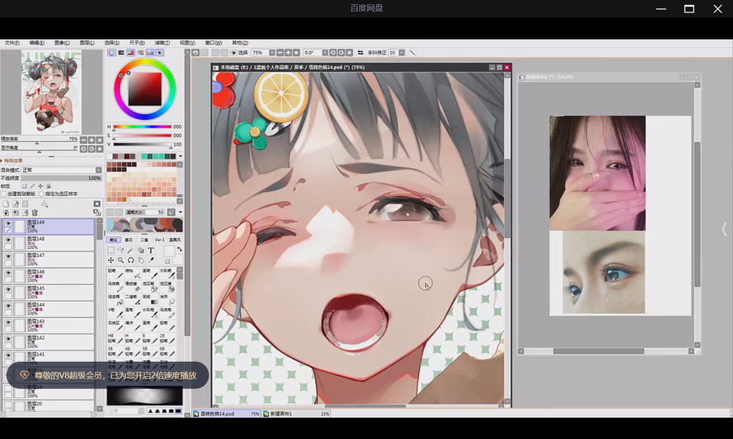
Task: Expand the canvas zoom 75% dropdown
Action: click(x=272, y=53)
